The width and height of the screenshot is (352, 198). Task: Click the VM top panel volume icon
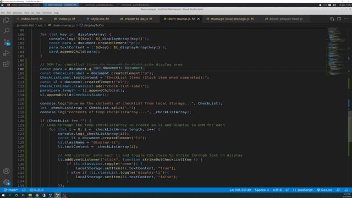click(x=334, y=5)
